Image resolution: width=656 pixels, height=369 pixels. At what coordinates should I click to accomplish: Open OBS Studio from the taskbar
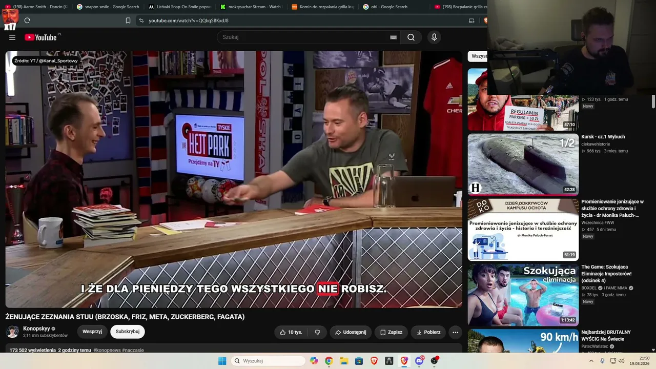point(435,361)
